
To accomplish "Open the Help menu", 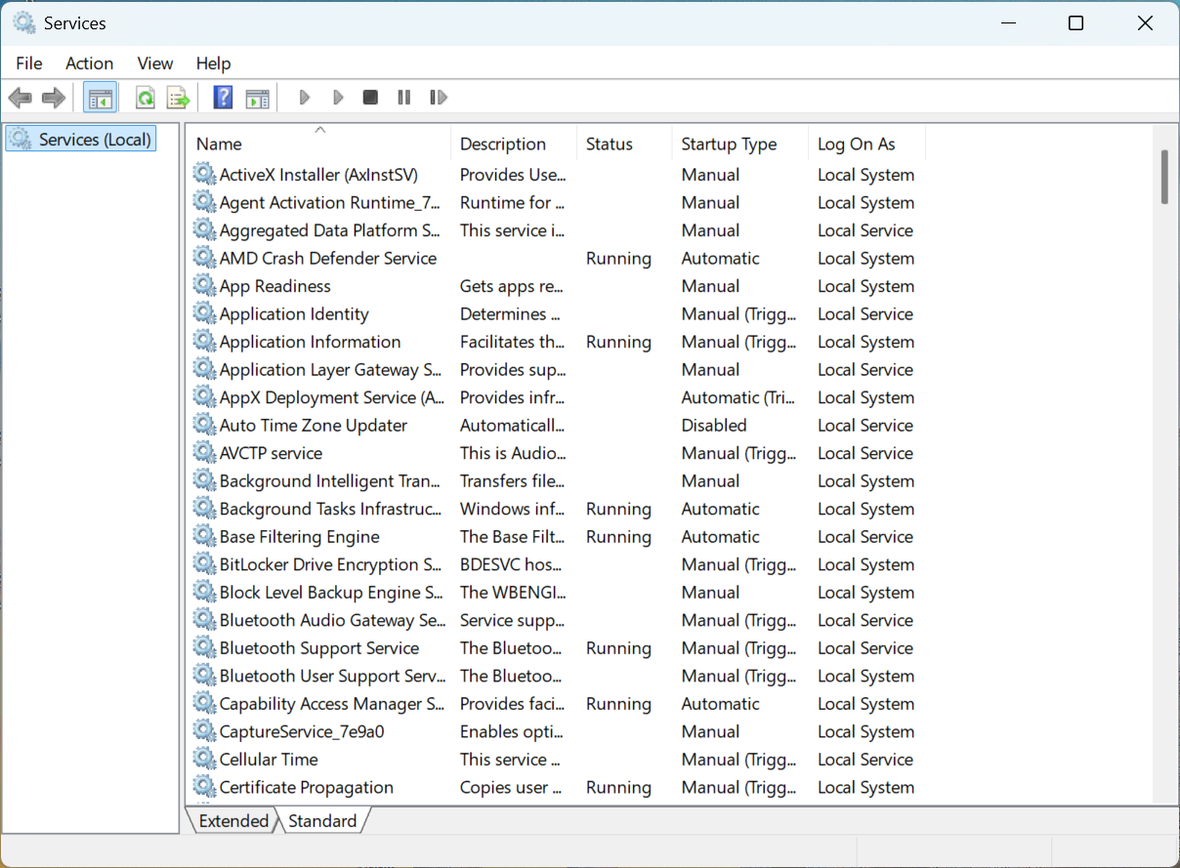I will click(213, 63).
